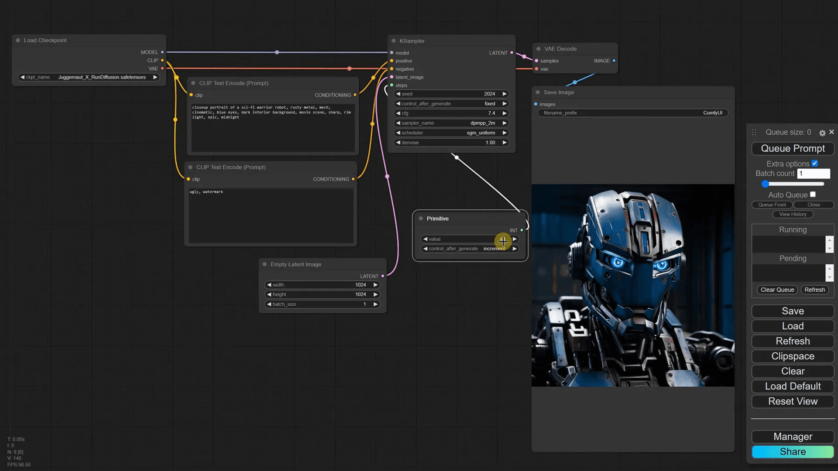838x471 pixels.
Task: Uncheck the Extra options checkbox
Action: (x=814, y=164)
